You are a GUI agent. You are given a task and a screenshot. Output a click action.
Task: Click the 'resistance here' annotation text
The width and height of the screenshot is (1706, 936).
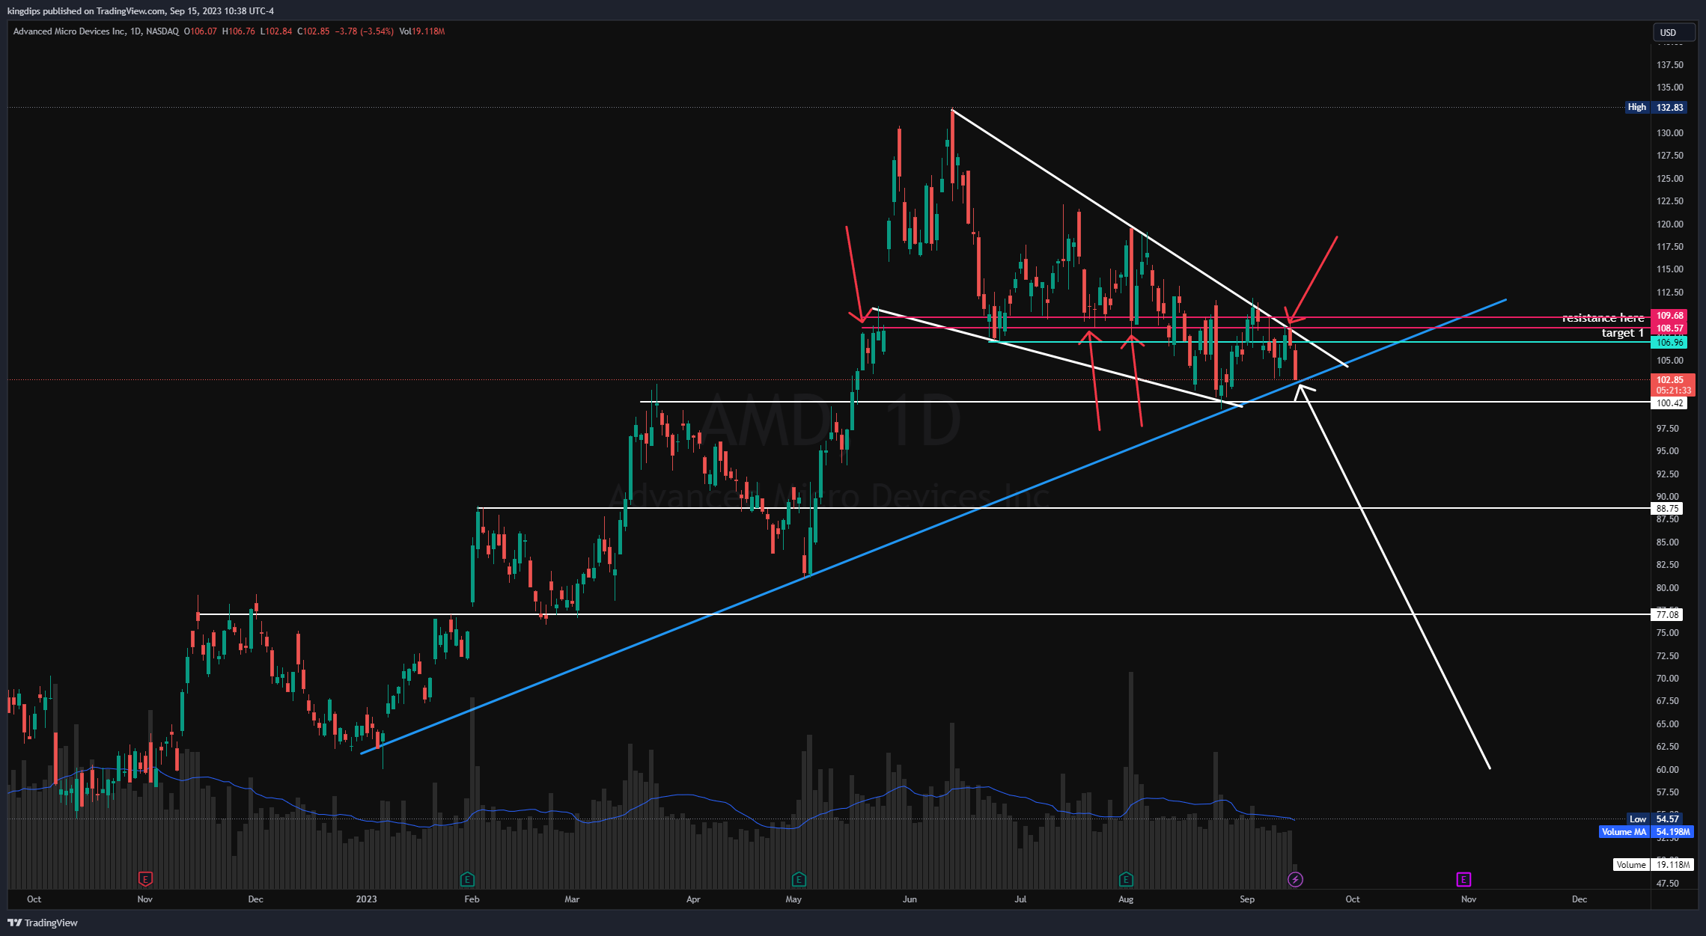[x=1603, y=318]
